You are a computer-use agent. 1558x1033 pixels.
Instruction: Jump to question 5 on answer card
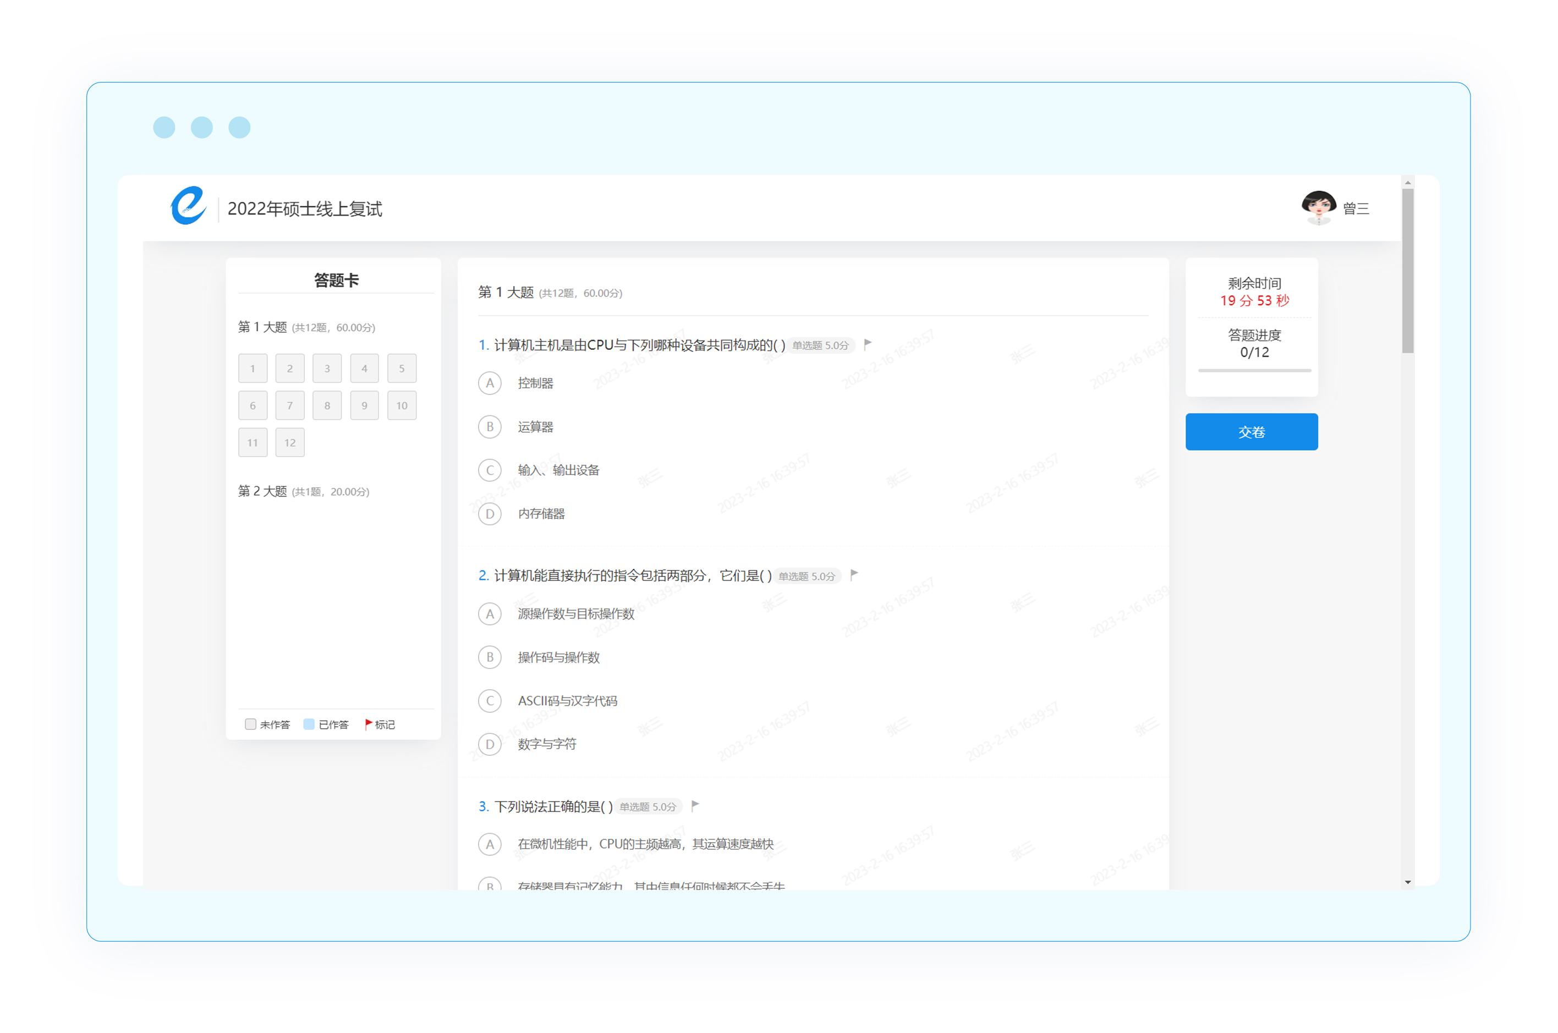pos(401,369)
